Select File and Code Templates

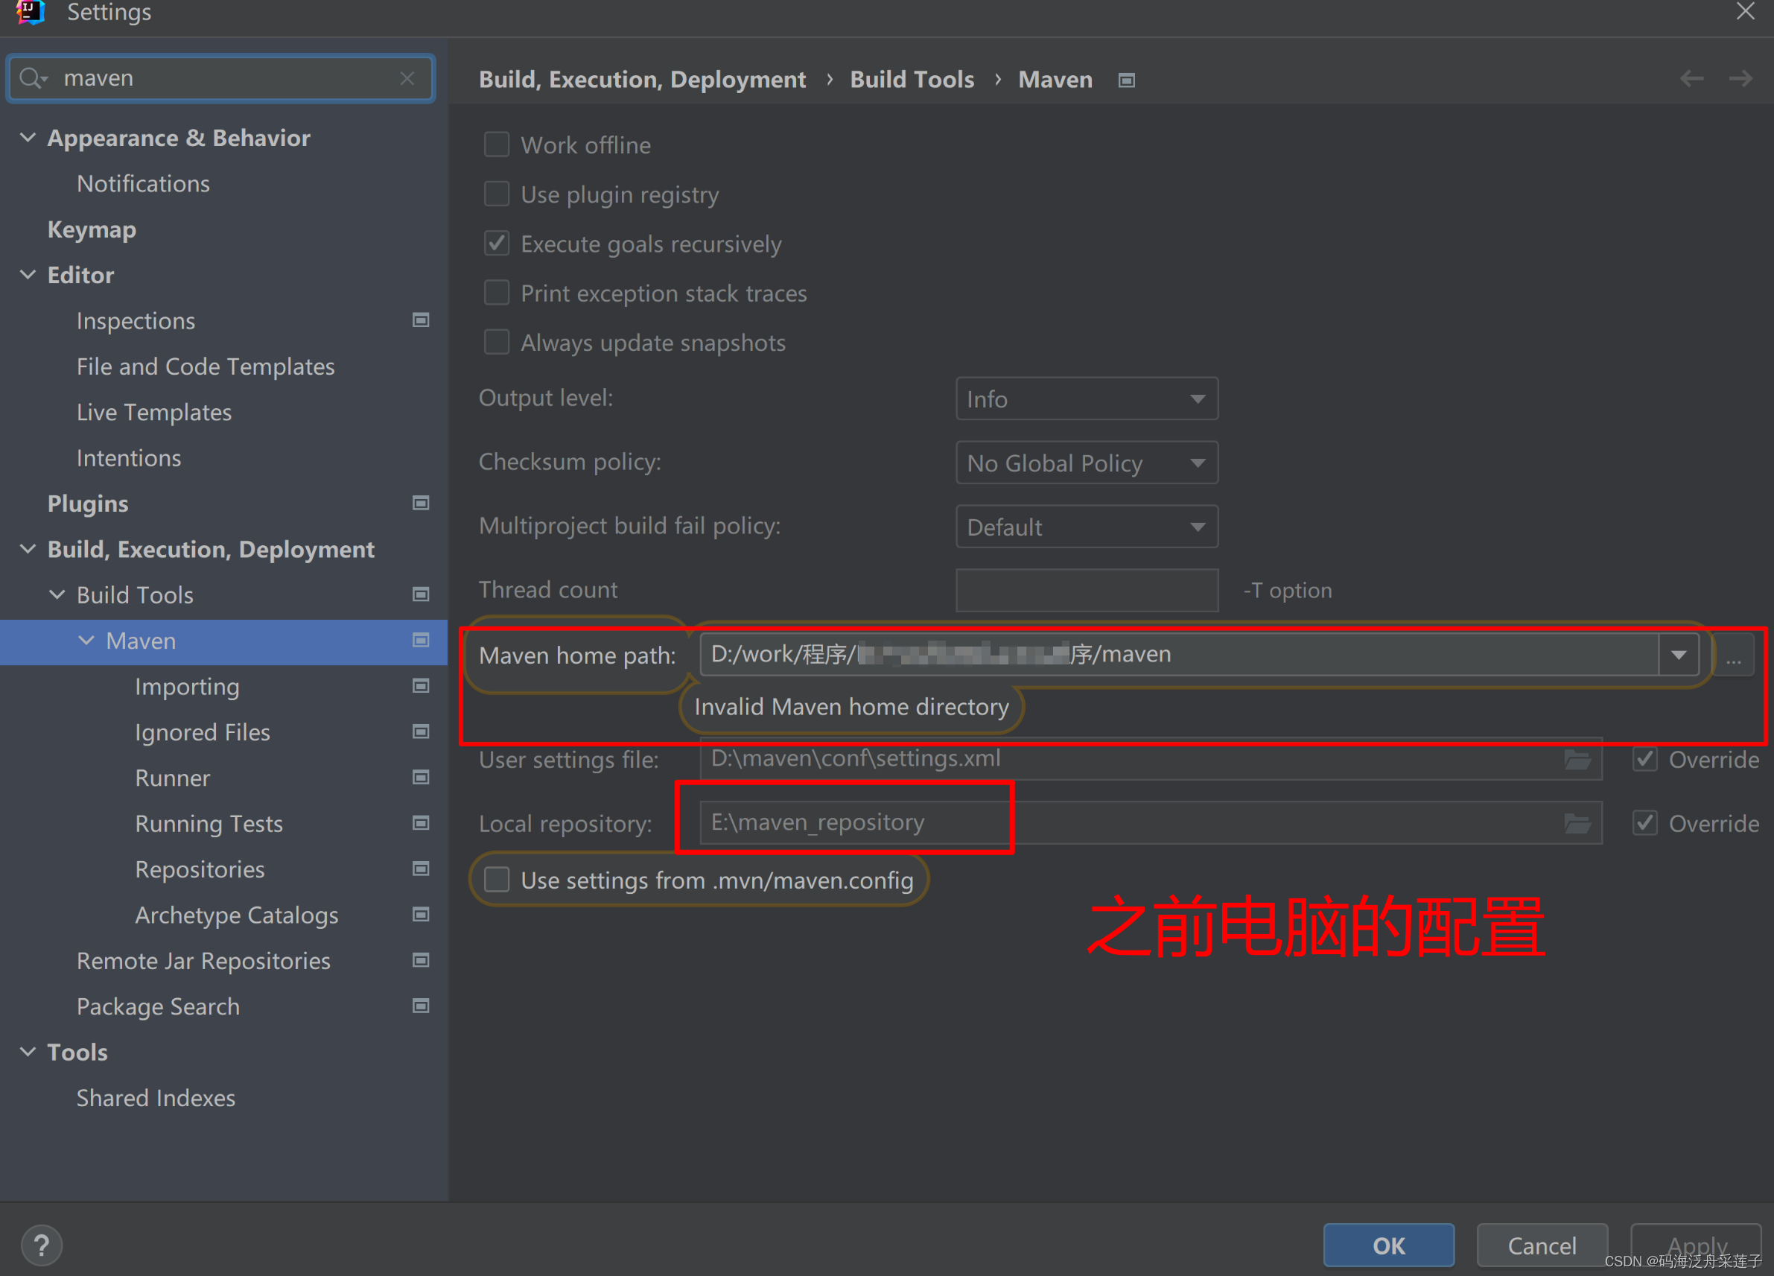pyautogui.click(x=206, y=366)
